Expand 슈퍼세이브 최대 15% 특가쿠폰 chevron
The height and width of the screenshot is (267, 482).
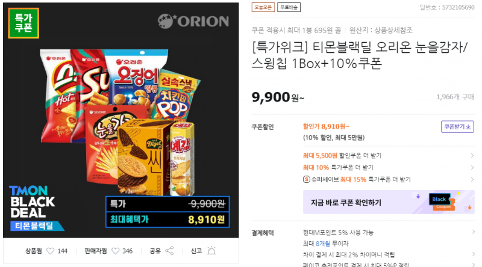click(x=472, y=179)
